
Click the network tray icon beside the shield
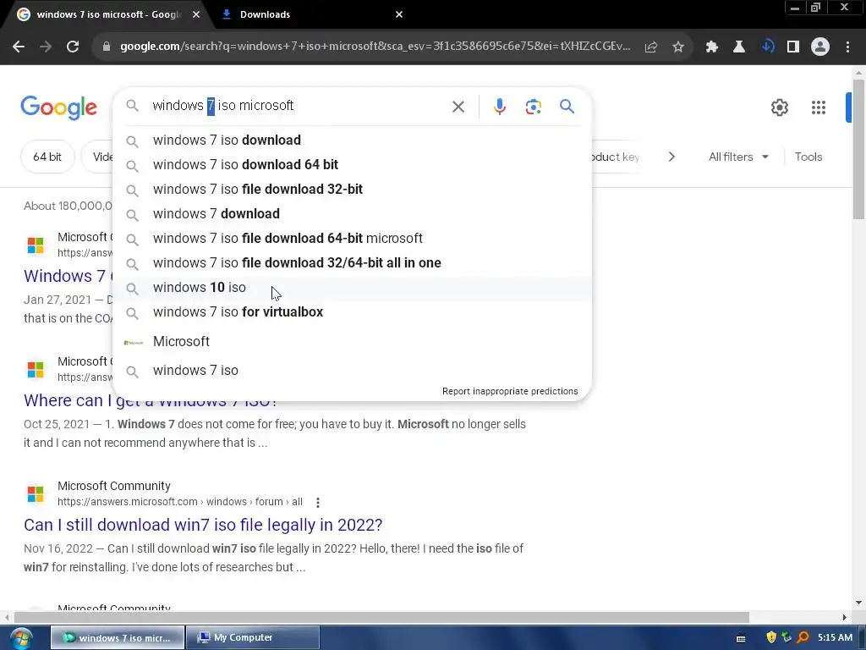click(787, 637)
